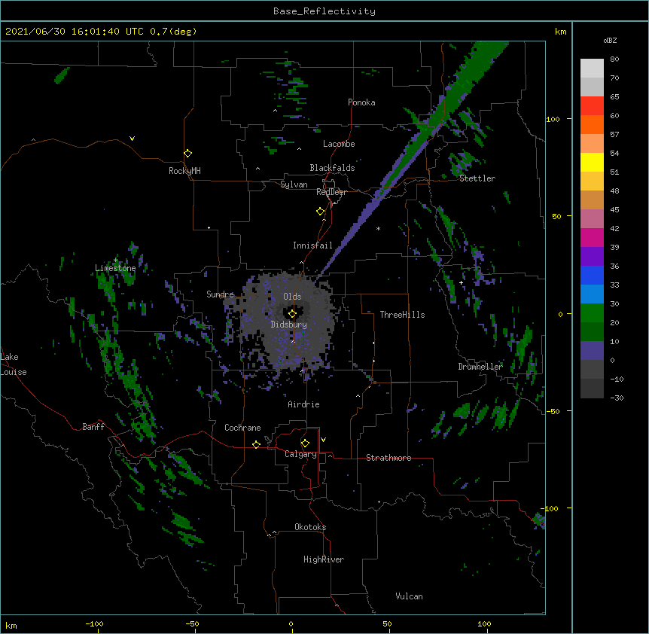
Task: Click the purple 0-10 dBZ legend swatch
Action: click(x=592, y=351)
